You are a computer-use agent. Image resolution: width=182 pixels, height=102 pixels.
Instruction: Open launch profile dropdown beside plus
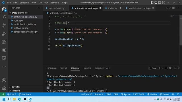pos(162,68)
